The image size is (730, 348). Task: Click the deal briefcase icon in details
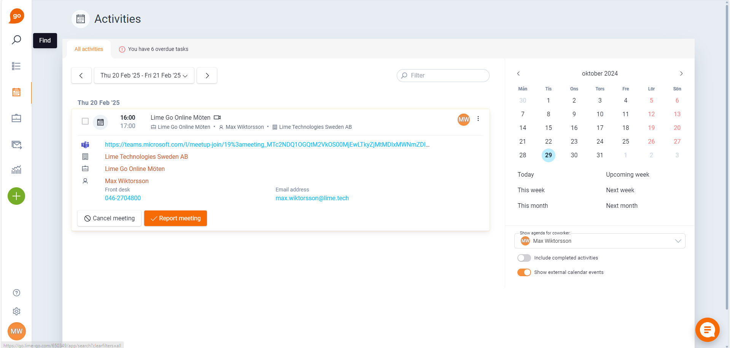[x=85, y=169]
